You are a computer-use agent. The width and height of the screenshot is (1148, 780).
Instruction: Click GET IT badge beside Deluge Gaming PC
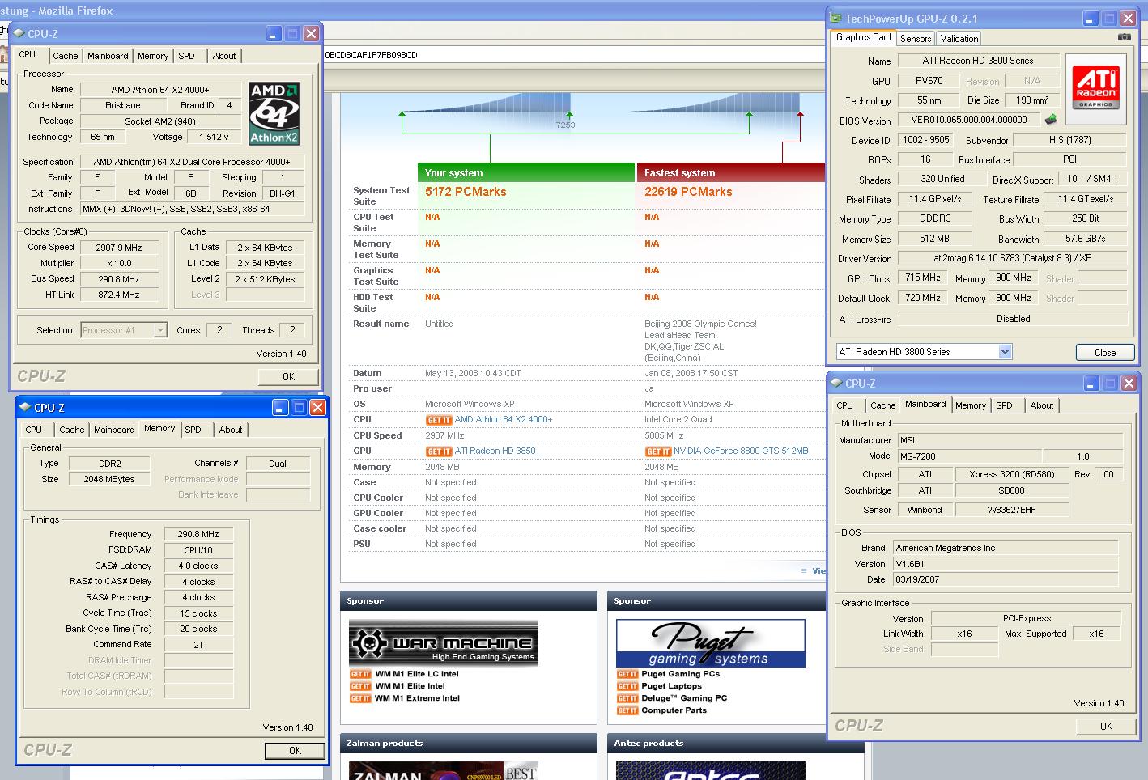pos(627,698)
